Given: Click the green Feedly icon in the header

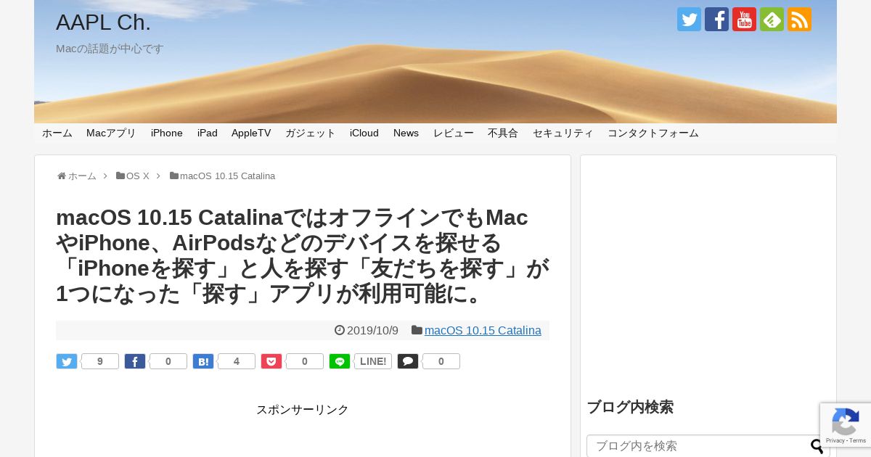Looking at the screenshot, I should coord(772,20).
